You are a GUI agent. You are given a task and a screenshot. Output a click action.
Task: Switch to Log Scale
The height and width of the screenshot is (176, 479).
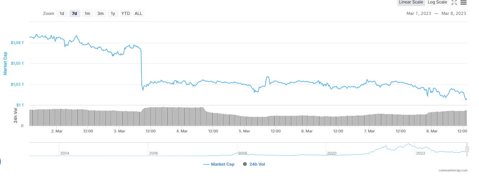click(437, 2)
